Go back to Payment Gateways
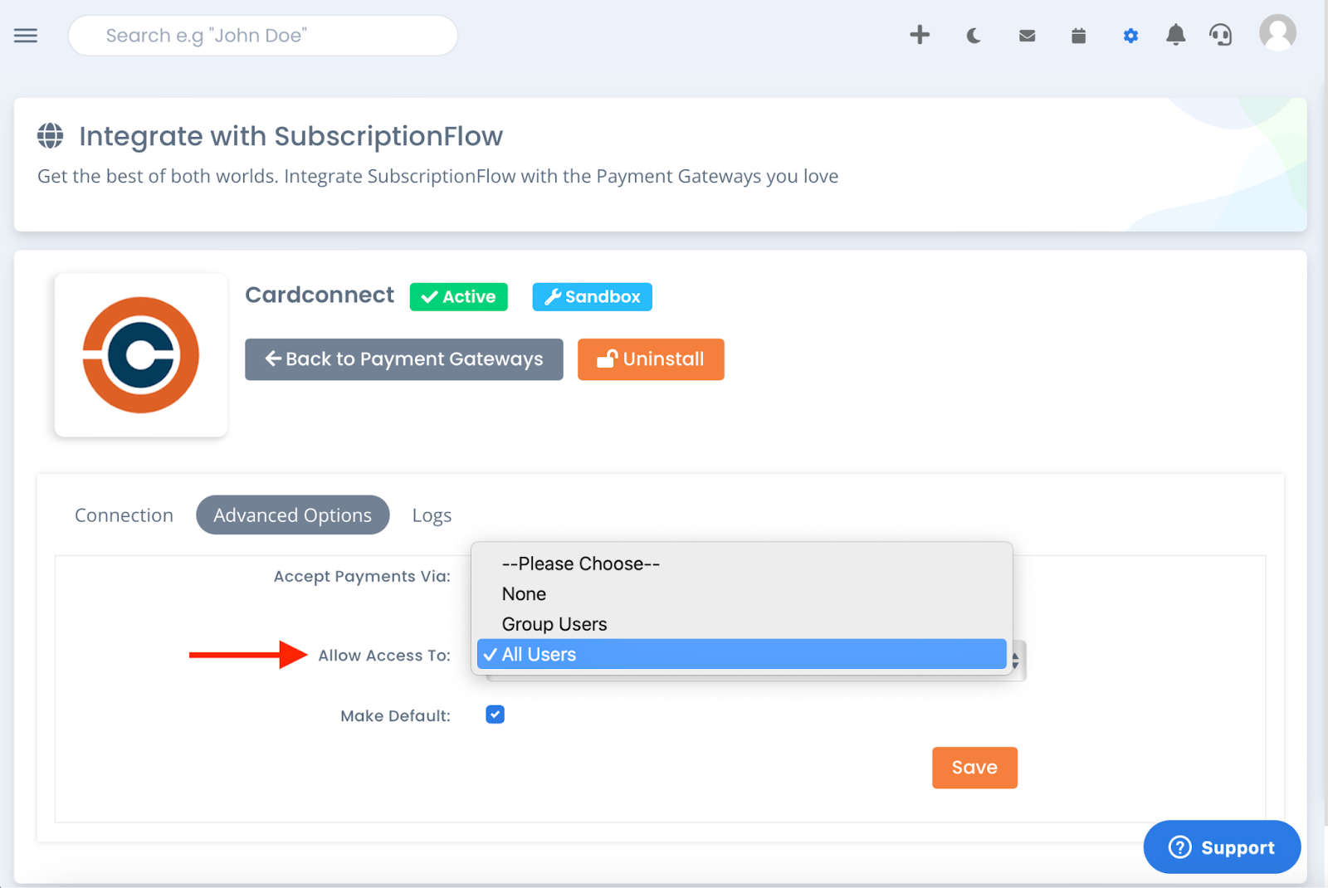This screenshot has height=888, width=1328. tap(404, 359)
